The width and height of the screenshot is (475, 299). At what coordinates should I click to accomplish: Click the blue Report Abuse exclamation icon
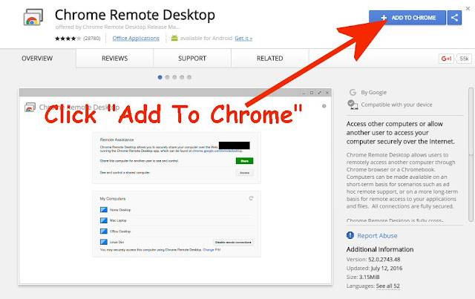350,235
